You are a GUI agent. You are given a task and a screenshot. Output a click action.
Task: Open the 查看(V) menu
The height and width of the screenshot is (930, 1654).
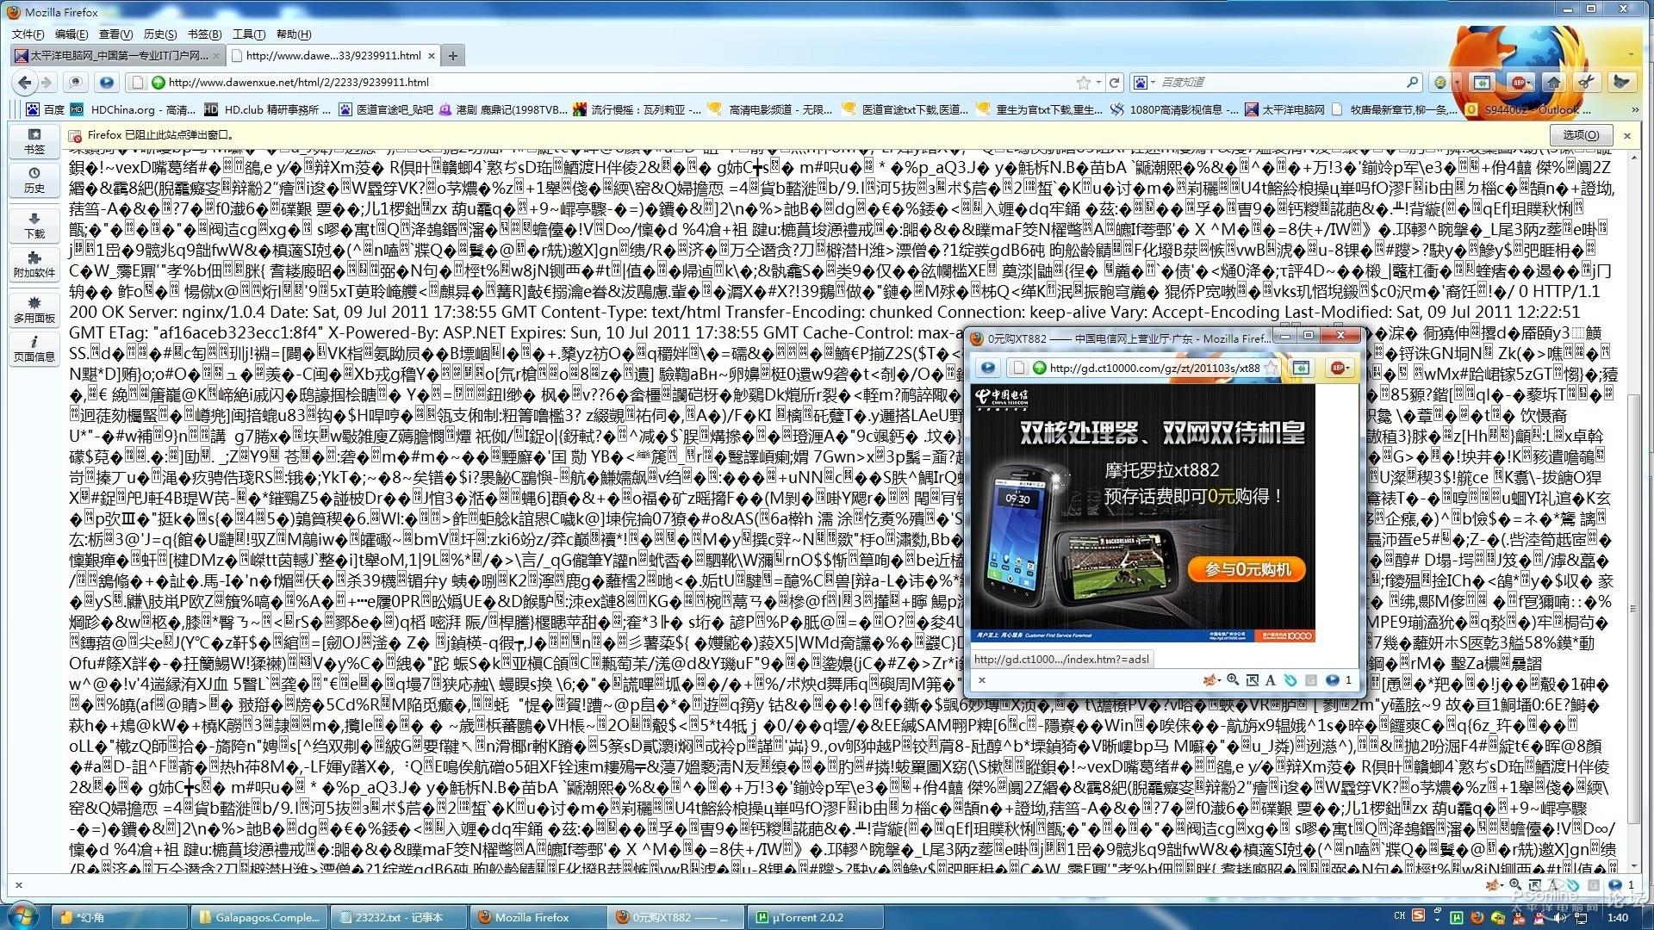click(115, 34)
